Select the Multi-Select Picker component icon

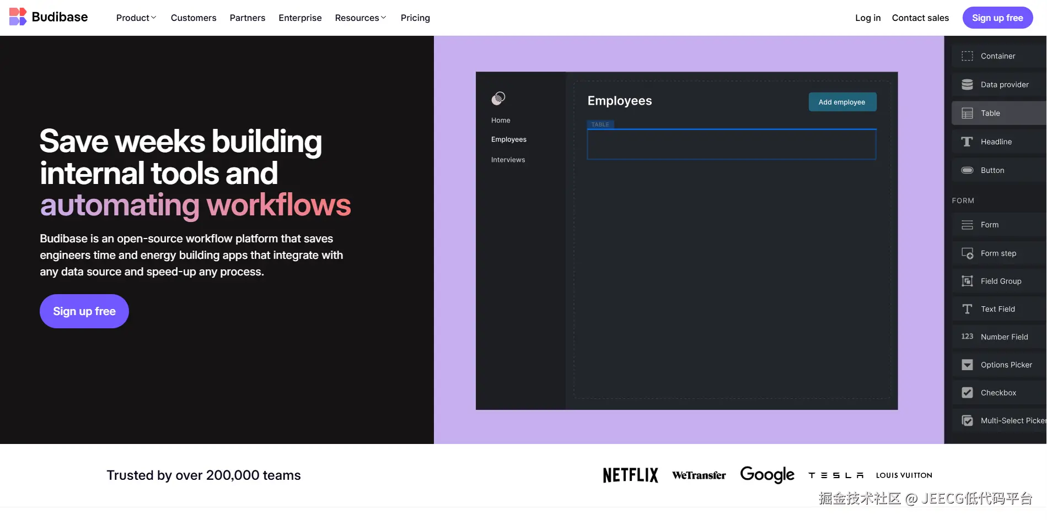(967, 421)
